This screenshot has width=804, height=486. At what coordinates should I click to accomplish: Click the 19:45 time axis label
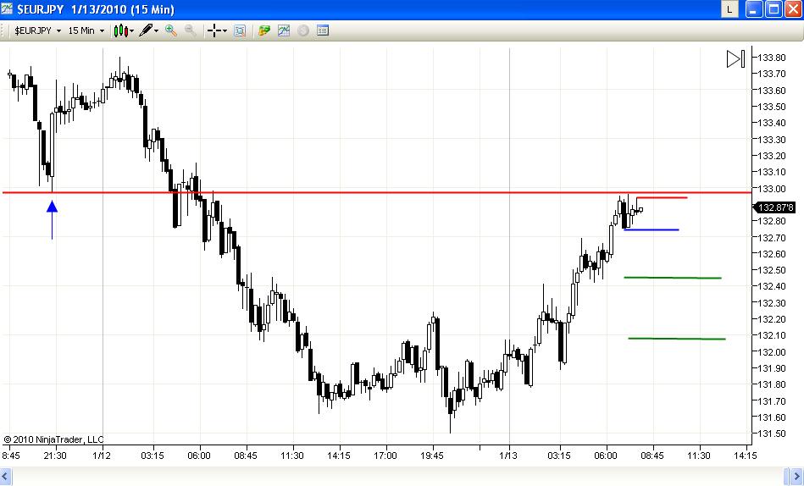[x=432, y=456]
